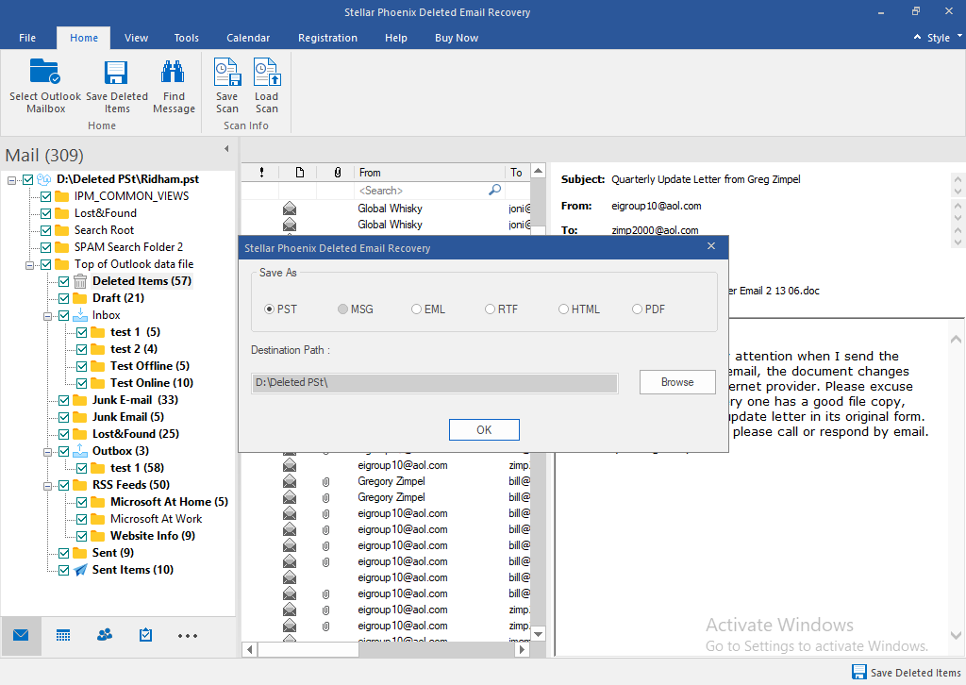The image size is (966, 685).
Task: Open the Help tab
Action: point(396,38)
